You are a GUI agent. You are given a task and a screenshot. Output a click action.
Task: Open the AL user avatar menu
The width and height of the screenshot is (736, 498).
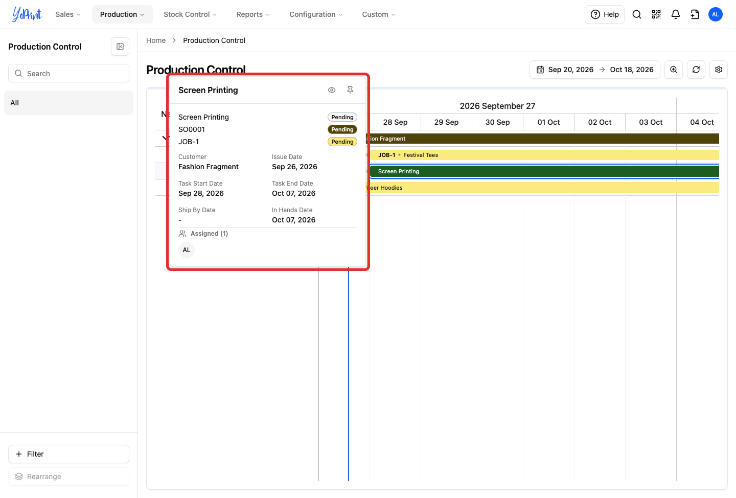[716, 14]
